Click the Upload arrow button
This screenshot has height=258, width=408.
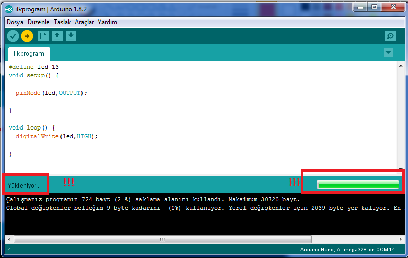27,36
